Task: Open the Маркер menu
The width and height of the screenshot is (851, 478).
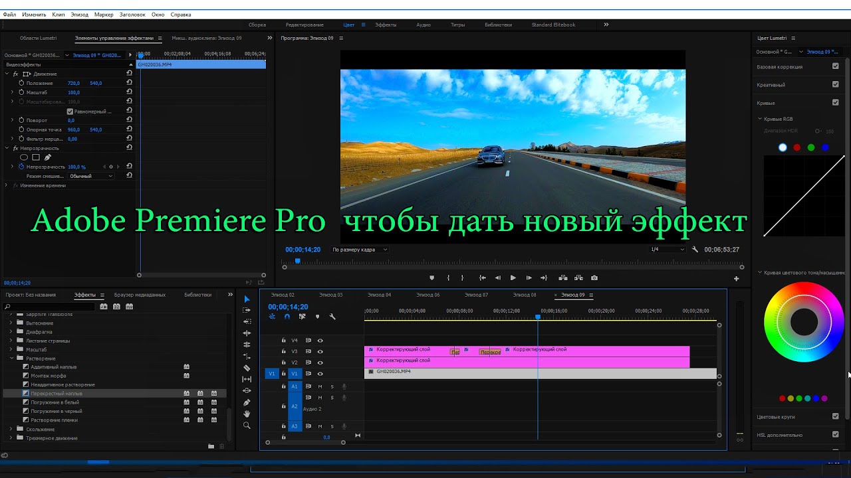Action: point(104,14)
